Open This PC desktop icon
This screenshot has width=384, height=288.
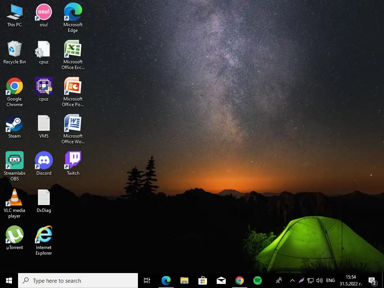[15, 15]
